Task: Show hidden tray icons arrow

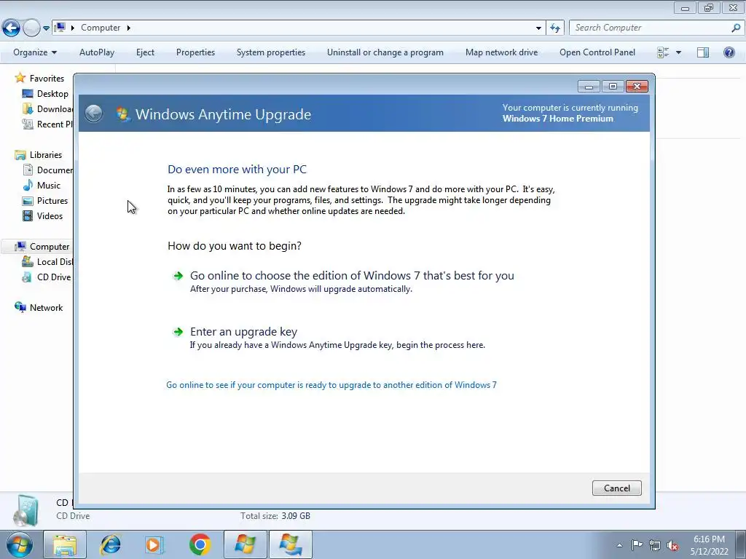Action: [619, 545]
